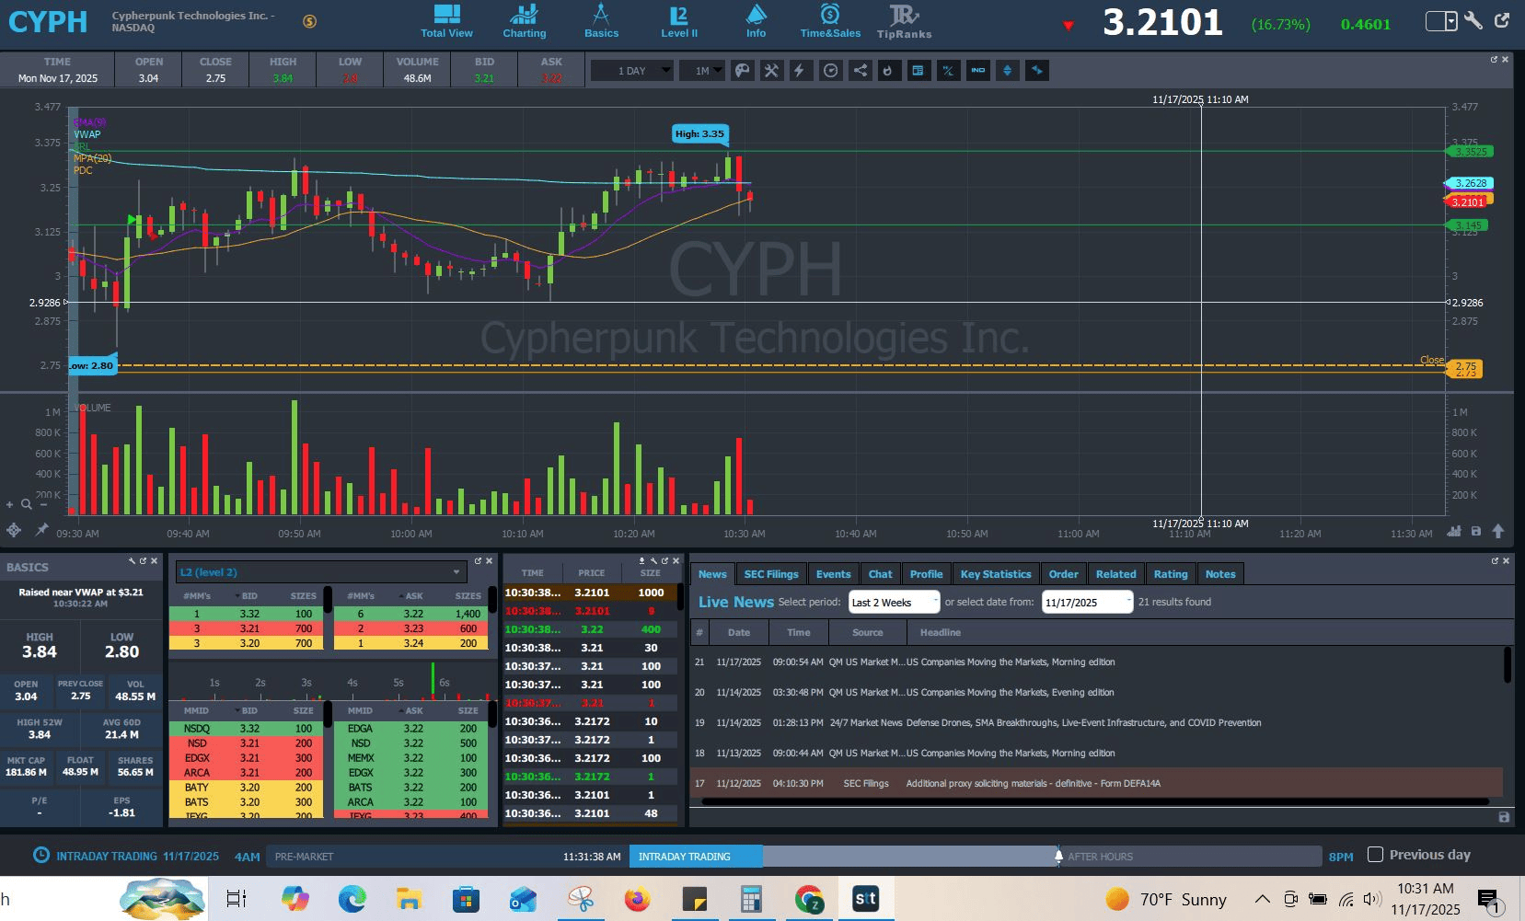Sort news by the Source column
The width and height of the screenshot is (1525, 921).
click(x=867, y=633)
